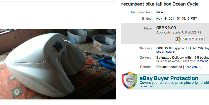The width and height of the screenshot is (209, 105).
Task: Click the eBay Buyer Protection shield icon
Action: click(x=129, y=80)
